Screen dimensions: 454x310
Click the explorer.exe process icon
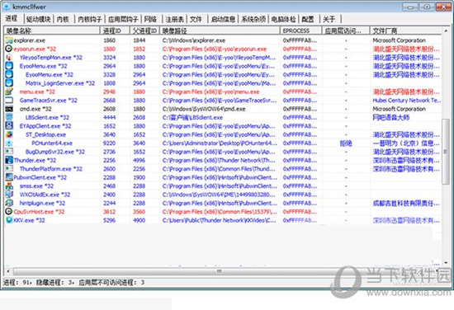(x=9, y=40)
